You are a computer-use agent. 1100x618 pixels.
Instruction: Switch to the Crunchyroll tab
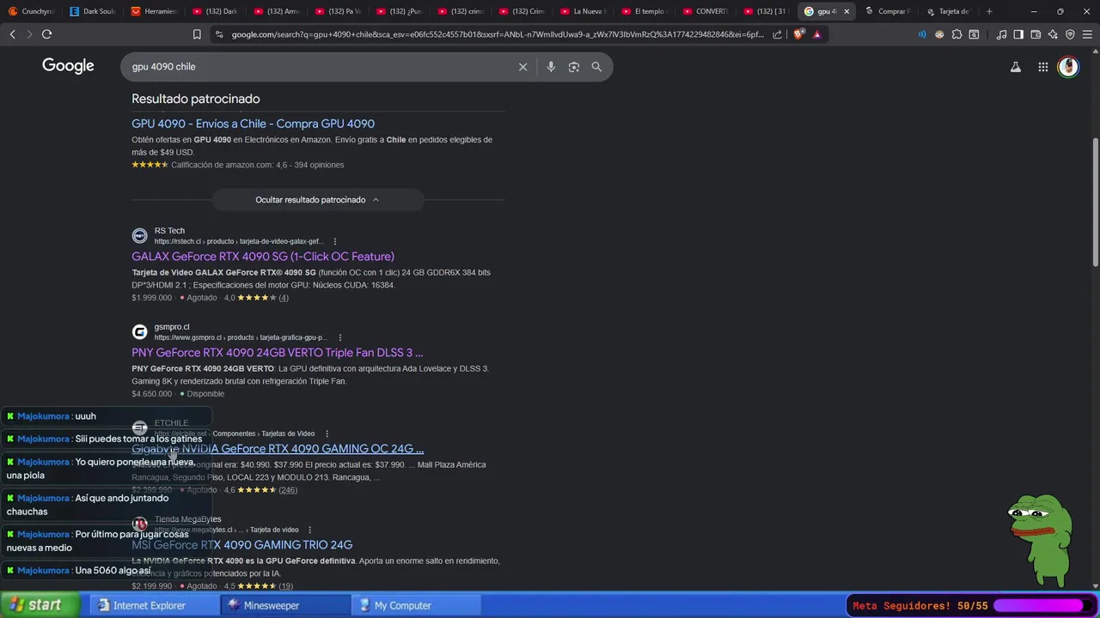click(32, 11)
